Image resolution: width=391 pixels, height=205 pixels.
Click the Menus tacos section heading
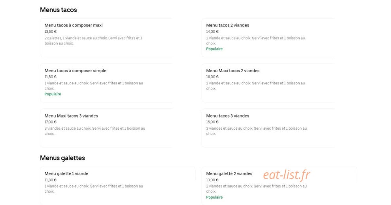point(59,10)
